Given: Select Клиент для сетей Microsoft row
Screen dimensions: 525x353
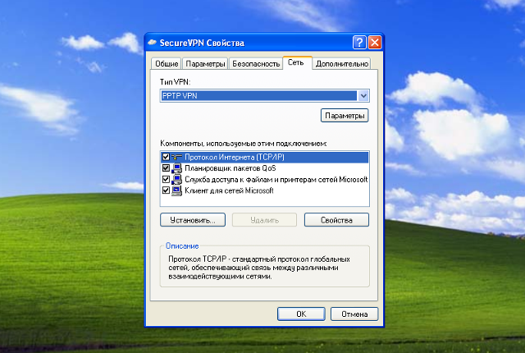Looking at the screenshot, I should coord(264,190).
